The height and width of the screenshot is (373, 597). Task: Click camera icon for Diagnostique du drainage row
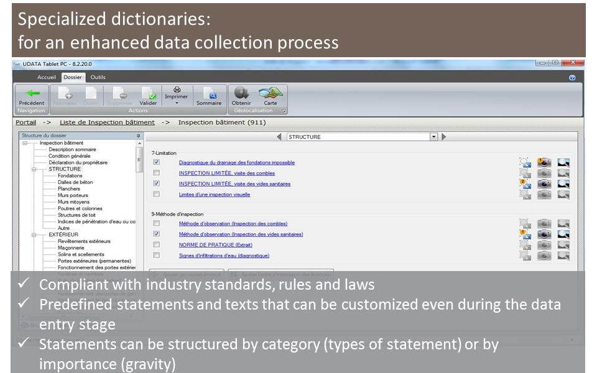point(544,163)
